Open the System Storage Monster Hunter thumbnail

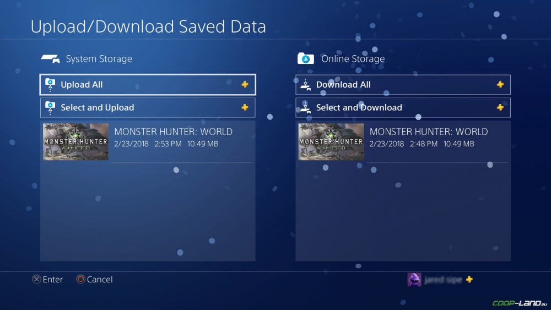(75, 142)
